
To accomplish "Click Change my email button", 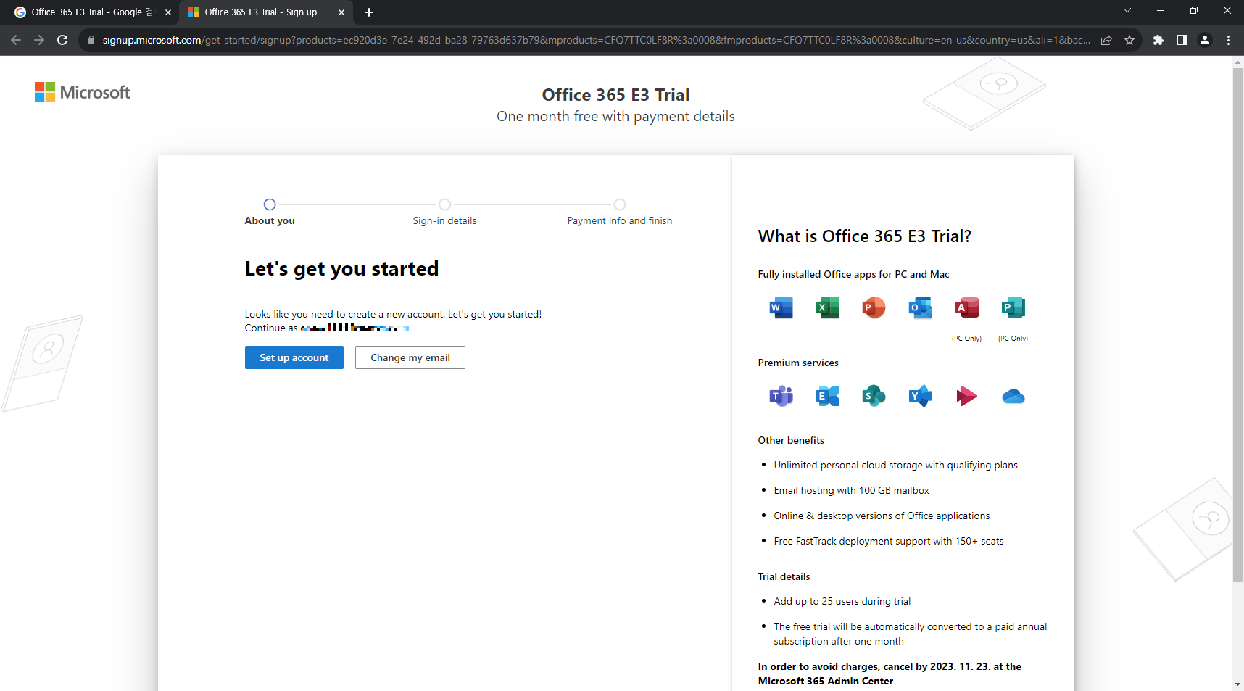I will (x=410, y=357).
